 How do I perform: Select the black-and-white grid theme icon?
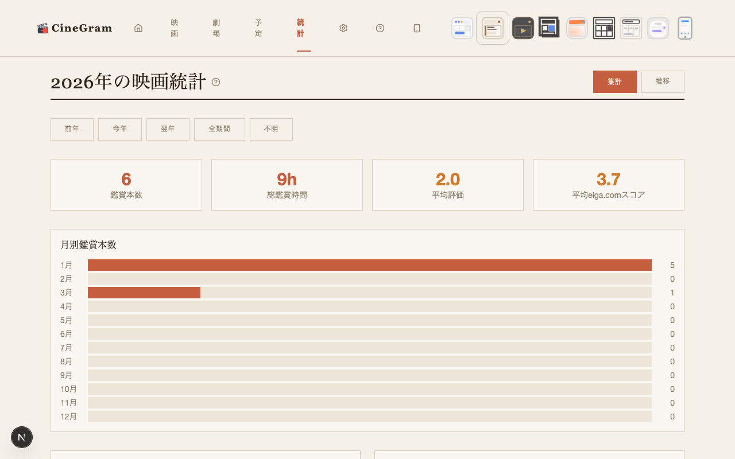pyautogui.click(x=604, y=28)
